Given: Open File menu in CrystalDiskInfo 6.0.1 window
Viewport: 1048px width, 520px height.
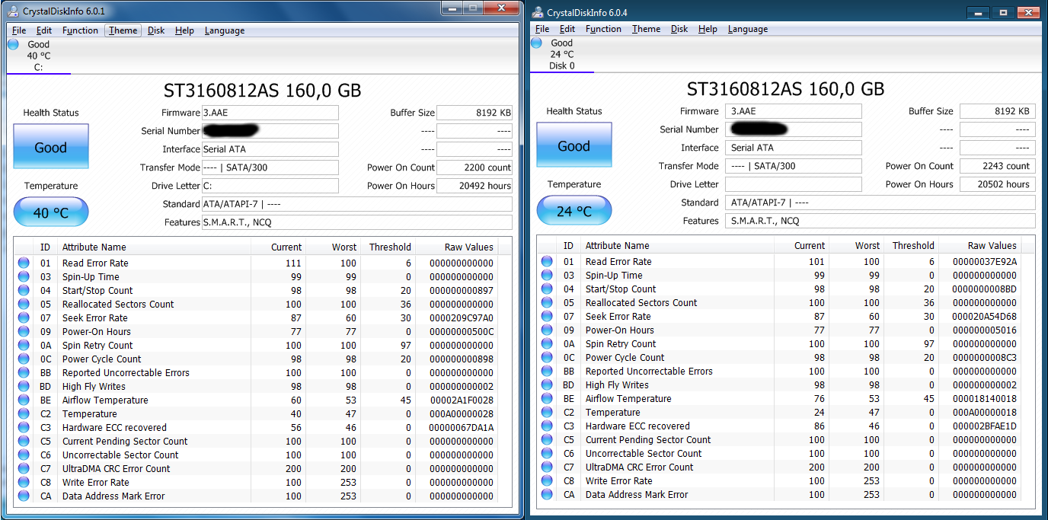Looking at the screenshot, I should (x=19, y=30).
